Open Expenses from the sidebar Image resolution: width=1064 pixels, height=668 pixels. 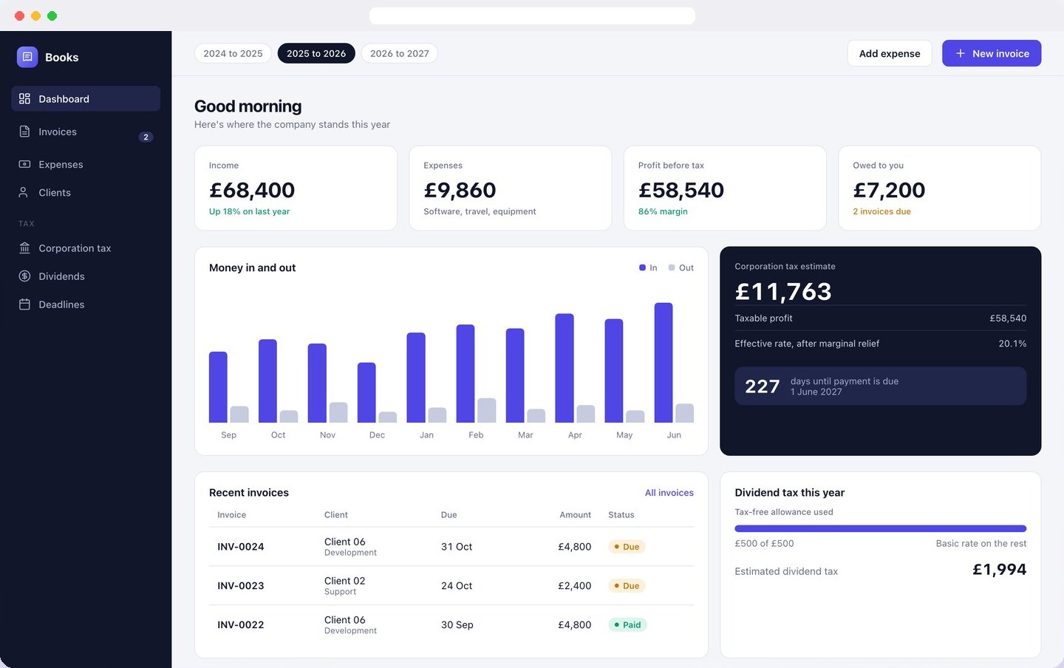(86, 164)
